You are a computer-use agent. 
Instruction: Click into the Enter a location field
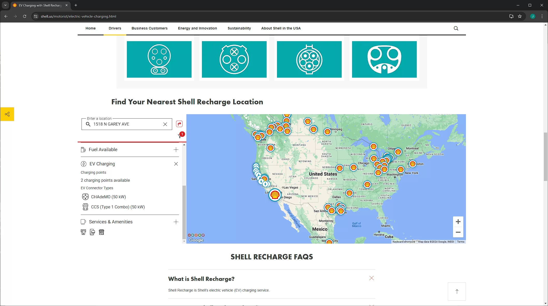[x=127, y=124]
